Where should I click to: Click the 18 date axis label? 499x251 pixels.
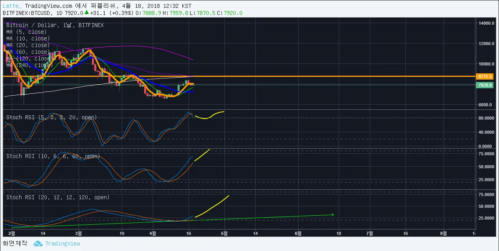tap(339, 233)
